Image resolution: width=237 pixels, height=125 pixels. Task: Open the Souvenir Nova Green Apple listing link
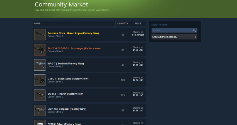pos(73,33)
